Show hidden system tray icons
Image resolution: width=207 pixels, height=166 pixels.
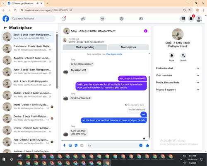coord(181,159)
